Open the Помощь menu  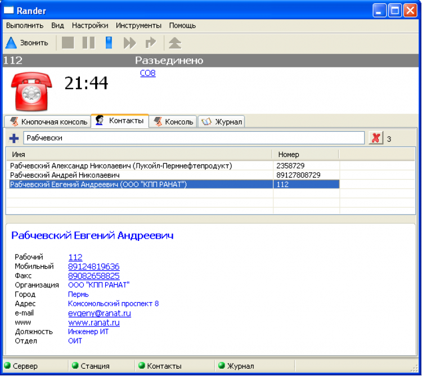(182, 25)
